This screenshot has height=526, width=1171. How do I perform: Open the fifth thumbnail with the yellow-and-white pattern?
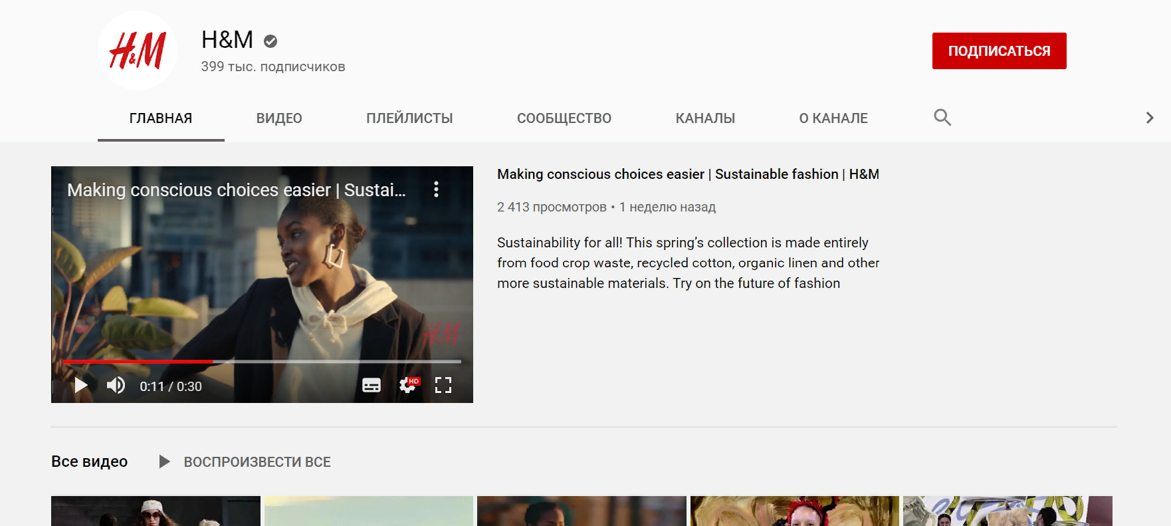pyautogui.click(x=1008, y=511)
